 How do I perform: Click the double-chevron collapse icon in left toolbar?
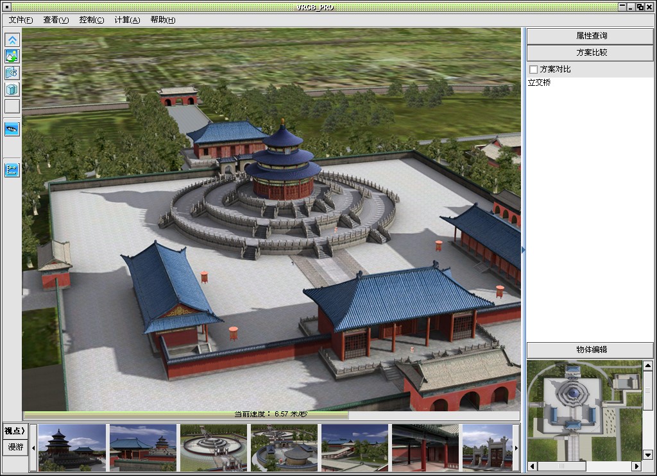12,40
